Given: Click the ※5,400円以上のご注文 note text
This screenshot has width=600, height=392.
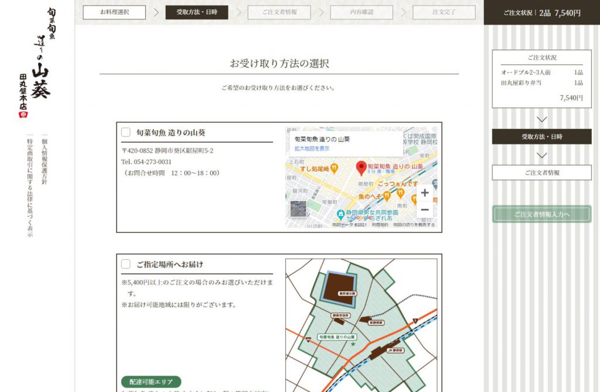Looking at the screenshot, I should [197, 288].
